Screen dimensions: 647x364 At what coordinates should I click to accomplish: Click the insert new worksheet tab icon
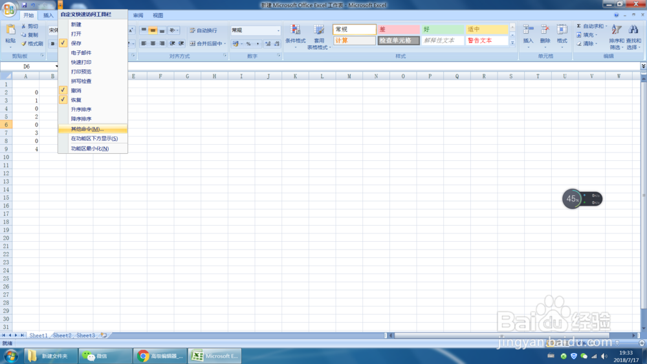click(104, 335)
